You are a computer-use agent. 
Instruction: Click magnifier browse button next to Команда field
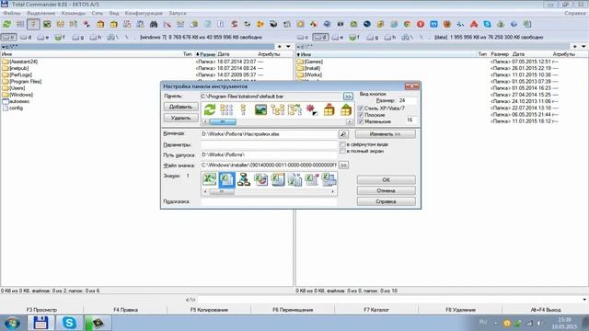(x=343, y=134)
